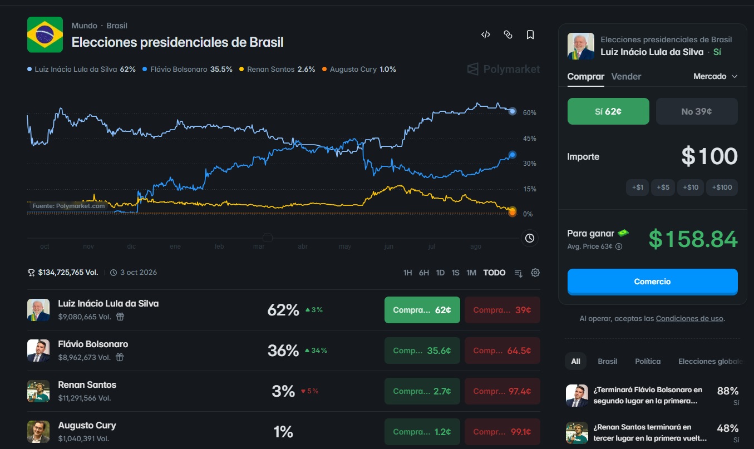Click the blue Comercio button
This screenshot has height=449, width=754.
(652, 282)
